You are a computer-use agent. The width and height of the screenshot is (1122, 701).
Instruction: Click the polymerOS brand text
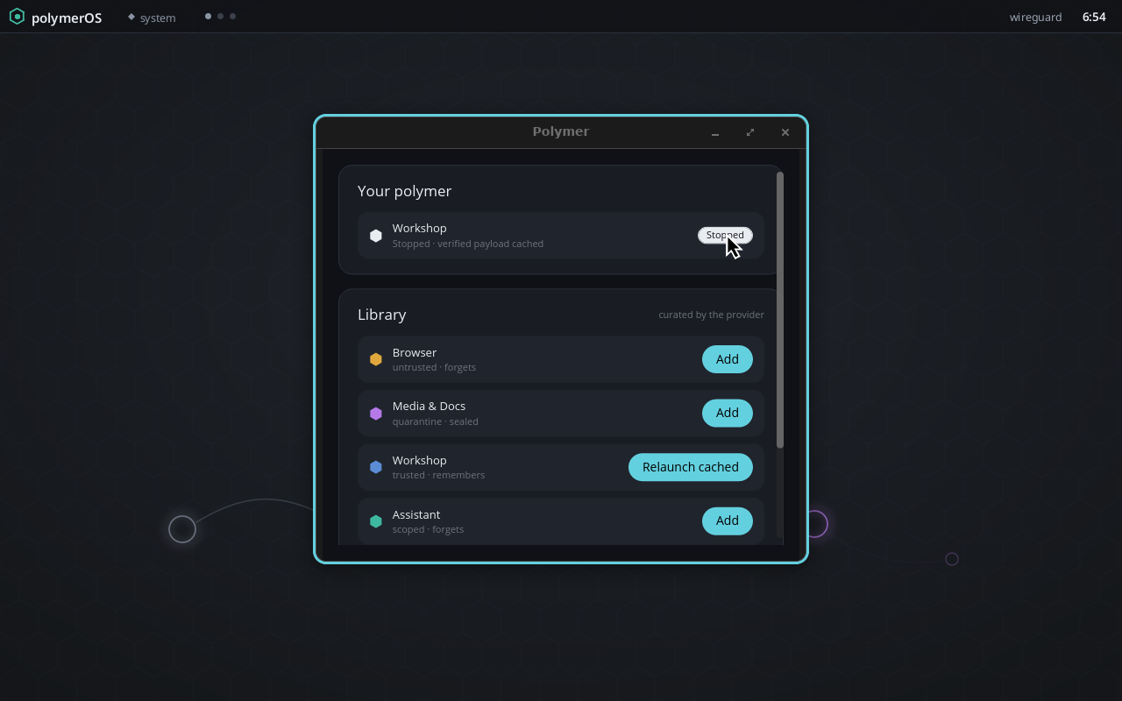[67, 18]
